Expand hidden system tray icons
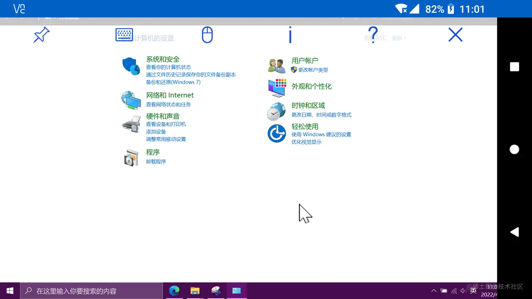This screenshot has width=532, height=299. pyautogui.click(x=434, y=291)
